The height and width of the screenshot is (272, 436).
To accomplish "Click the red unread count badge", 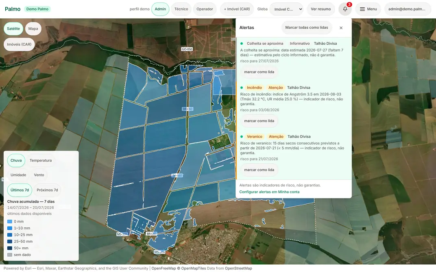I will point(349,4).
